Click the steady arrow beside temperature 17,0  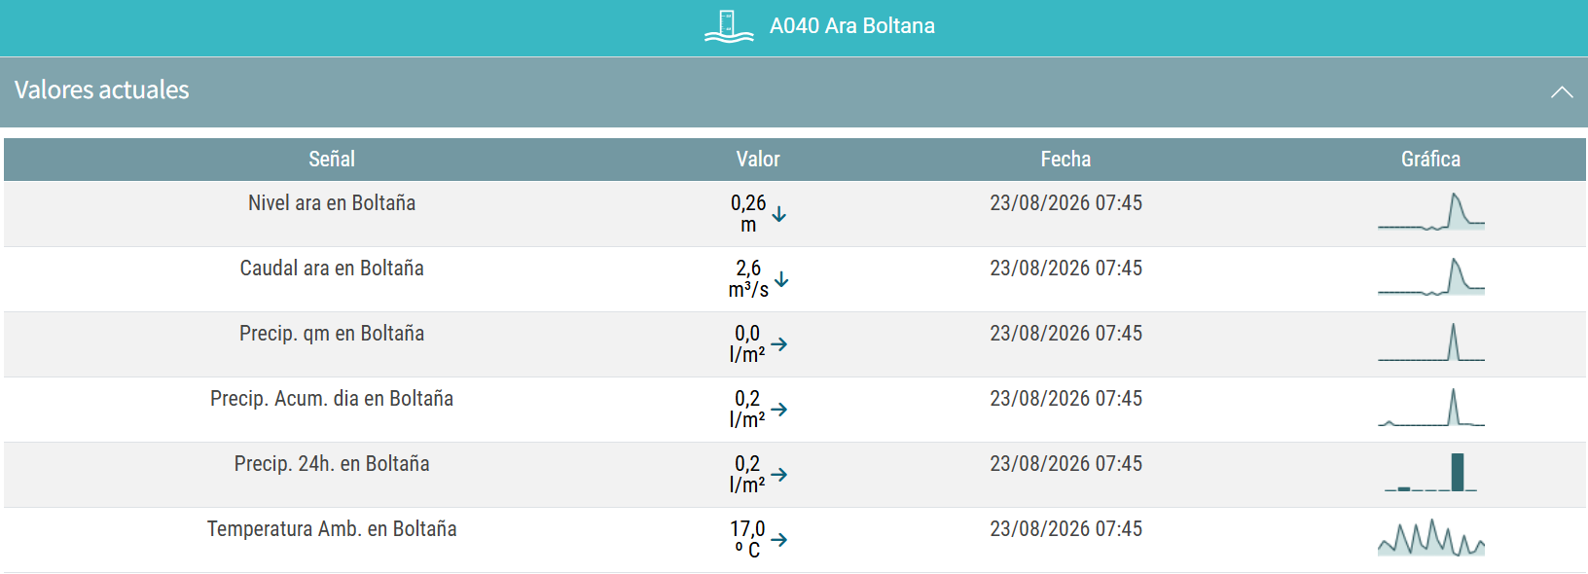click(779, 539)
